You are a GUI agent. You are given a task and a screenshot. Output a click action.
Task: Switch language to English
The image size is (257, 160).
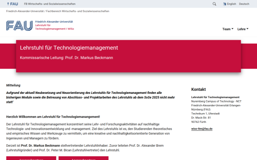(x=231, y=4)
